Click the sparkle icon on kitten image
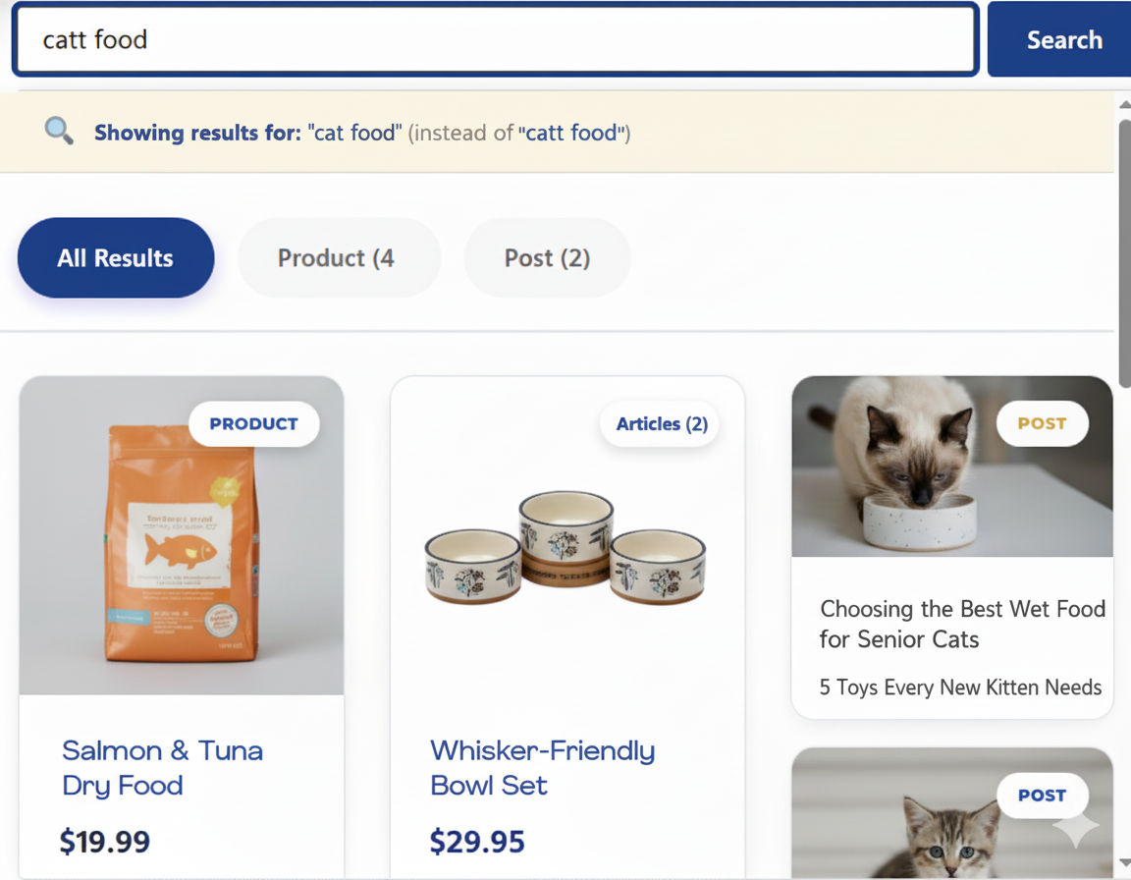 tap(1075, 830)
